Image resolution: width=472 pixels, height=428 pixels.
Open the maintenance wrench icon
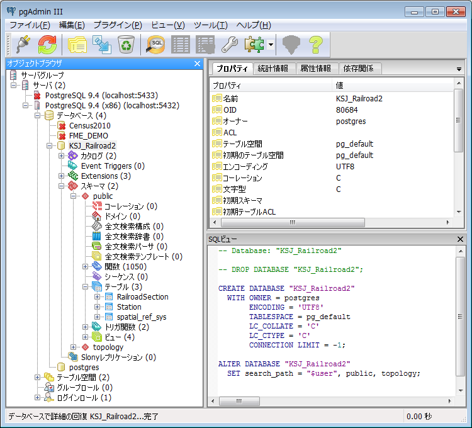point(230,45)
